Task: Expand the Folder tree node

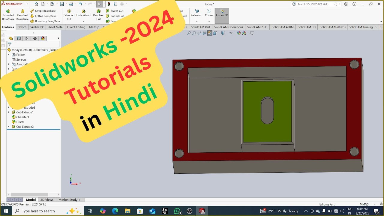Action: click(x=9, y=55)
